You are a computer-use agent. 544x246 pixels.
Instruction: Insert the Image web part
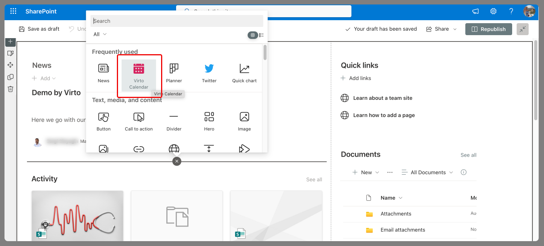pos(244,122)
